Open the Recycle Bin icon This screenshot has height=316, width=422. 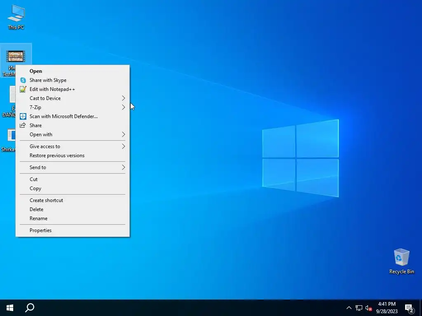click(x=401, y=261)
